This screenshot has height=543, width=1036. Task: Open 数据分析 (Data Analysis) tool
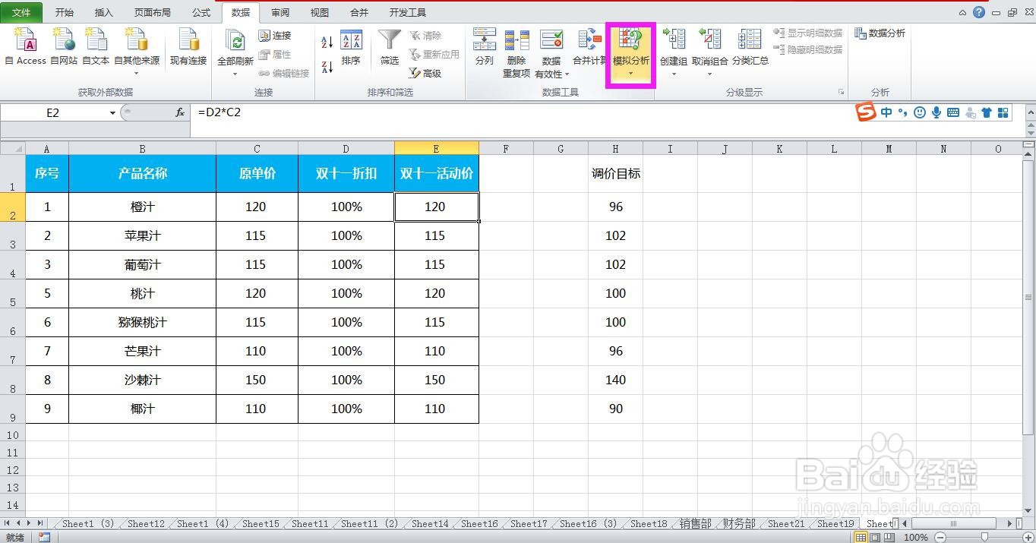(879, 33)
